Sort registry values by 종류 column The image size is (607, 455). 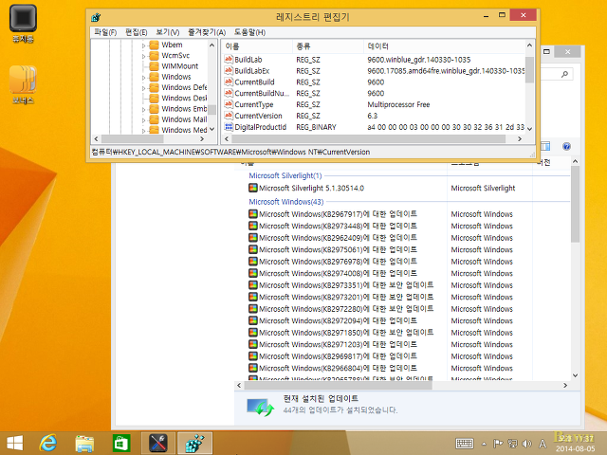328,46
